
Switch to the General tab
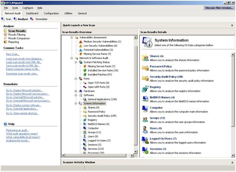pos(82,14)
